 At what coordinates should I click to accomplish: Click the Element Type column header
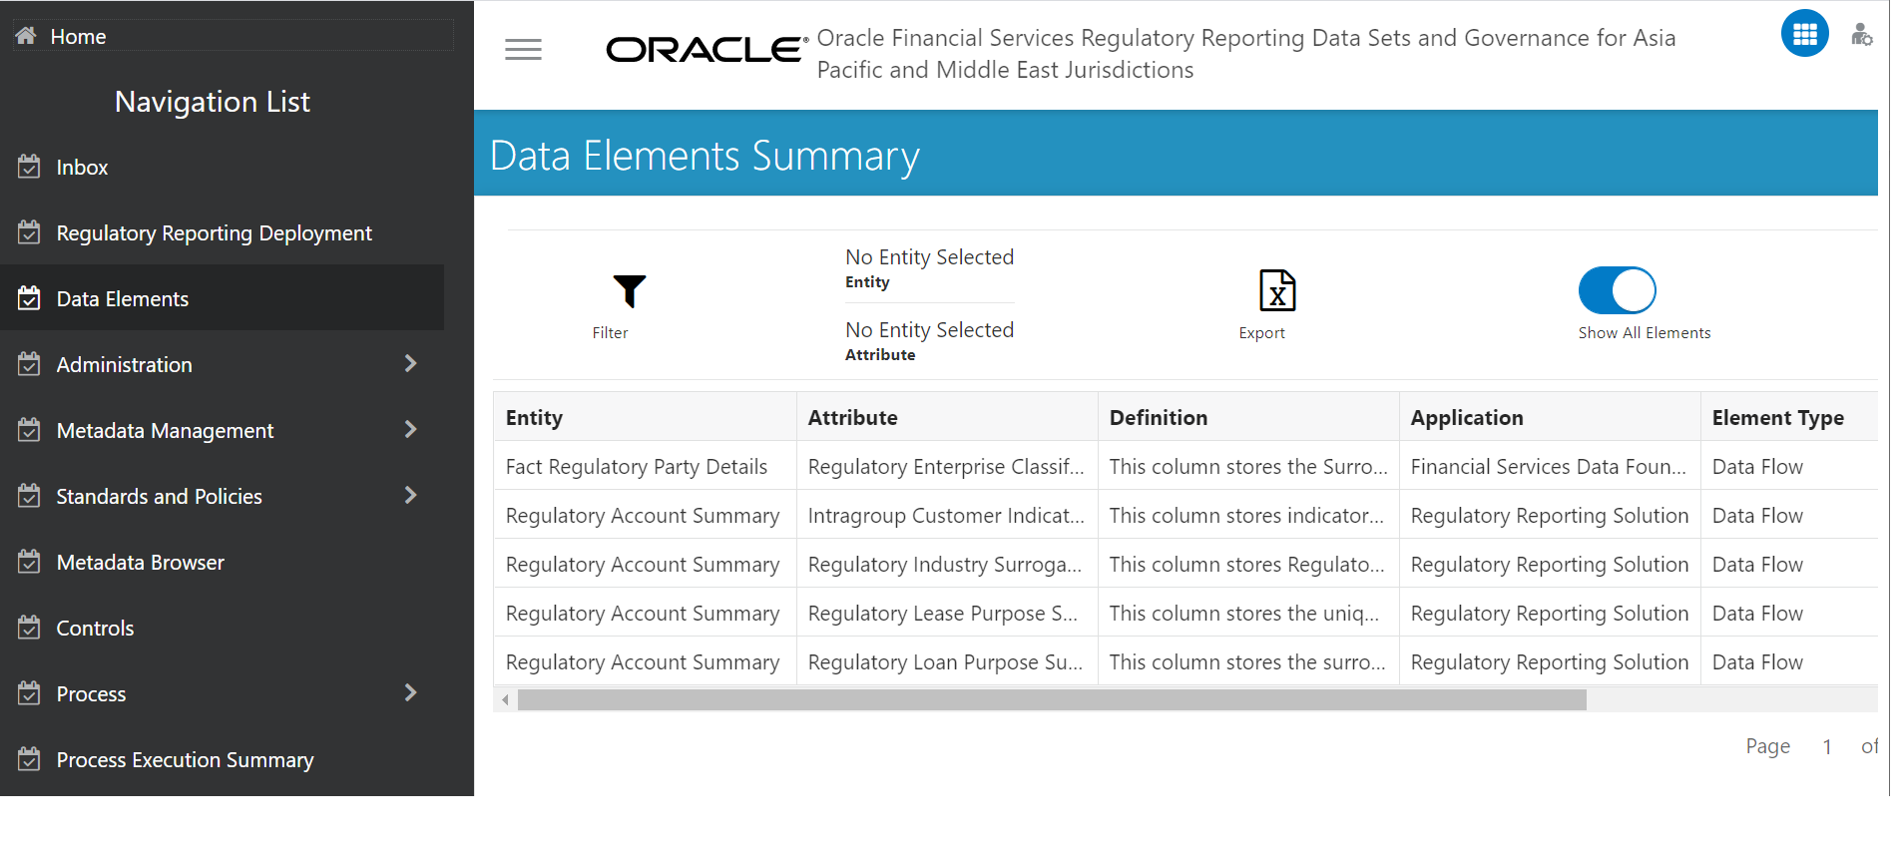1789,417
